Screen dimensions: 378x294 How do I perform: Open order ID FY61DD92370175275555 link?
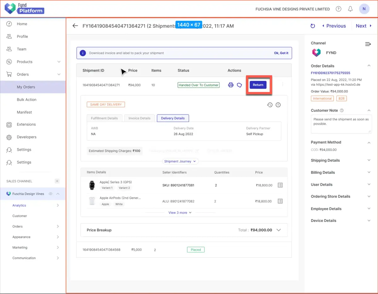[x=330, y=73]
